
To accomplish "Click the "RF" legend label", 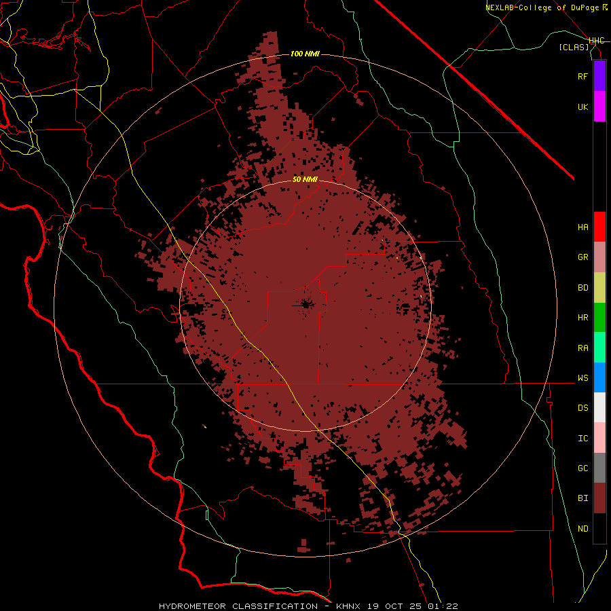I will coord(582,76).
